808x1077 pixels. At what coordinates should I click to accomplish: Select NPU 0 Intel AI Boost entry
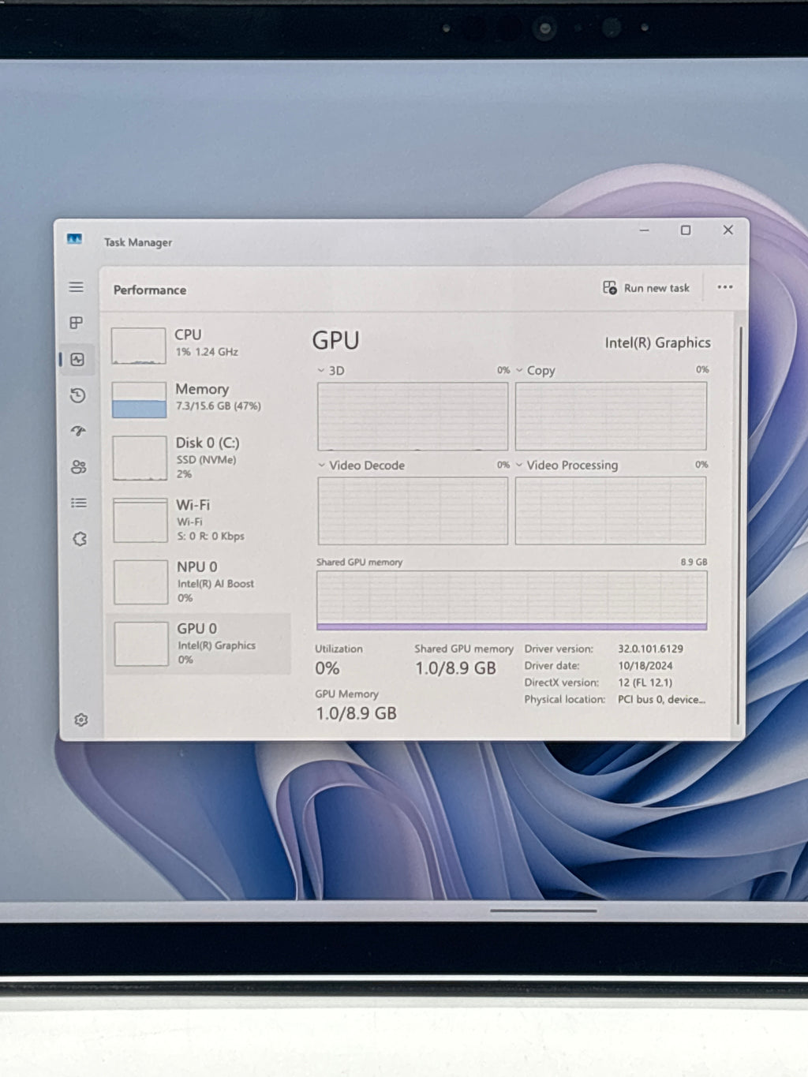point(199,582)
